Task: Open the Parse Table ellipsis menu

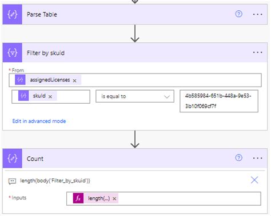Action: (x=257, y=14)
